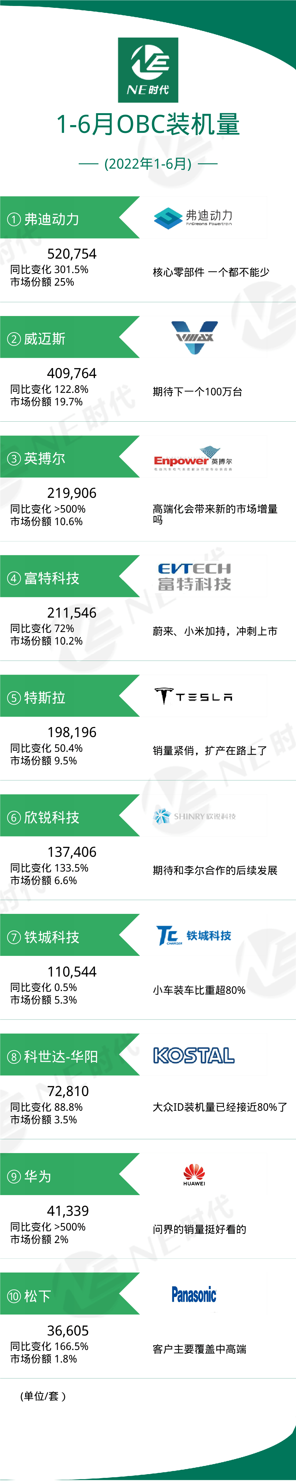This screenshot has height=1481, width=296.
Task: Select the ⑩ 松下 green banner
Action: [x=70, y=1294]
